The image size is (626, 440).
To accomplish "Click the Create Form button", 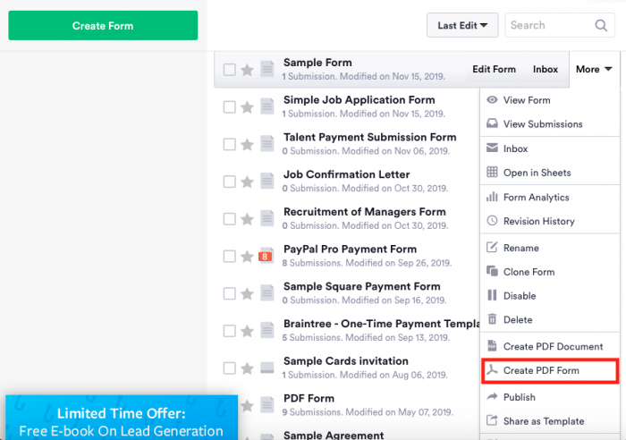I will point(103,26).
